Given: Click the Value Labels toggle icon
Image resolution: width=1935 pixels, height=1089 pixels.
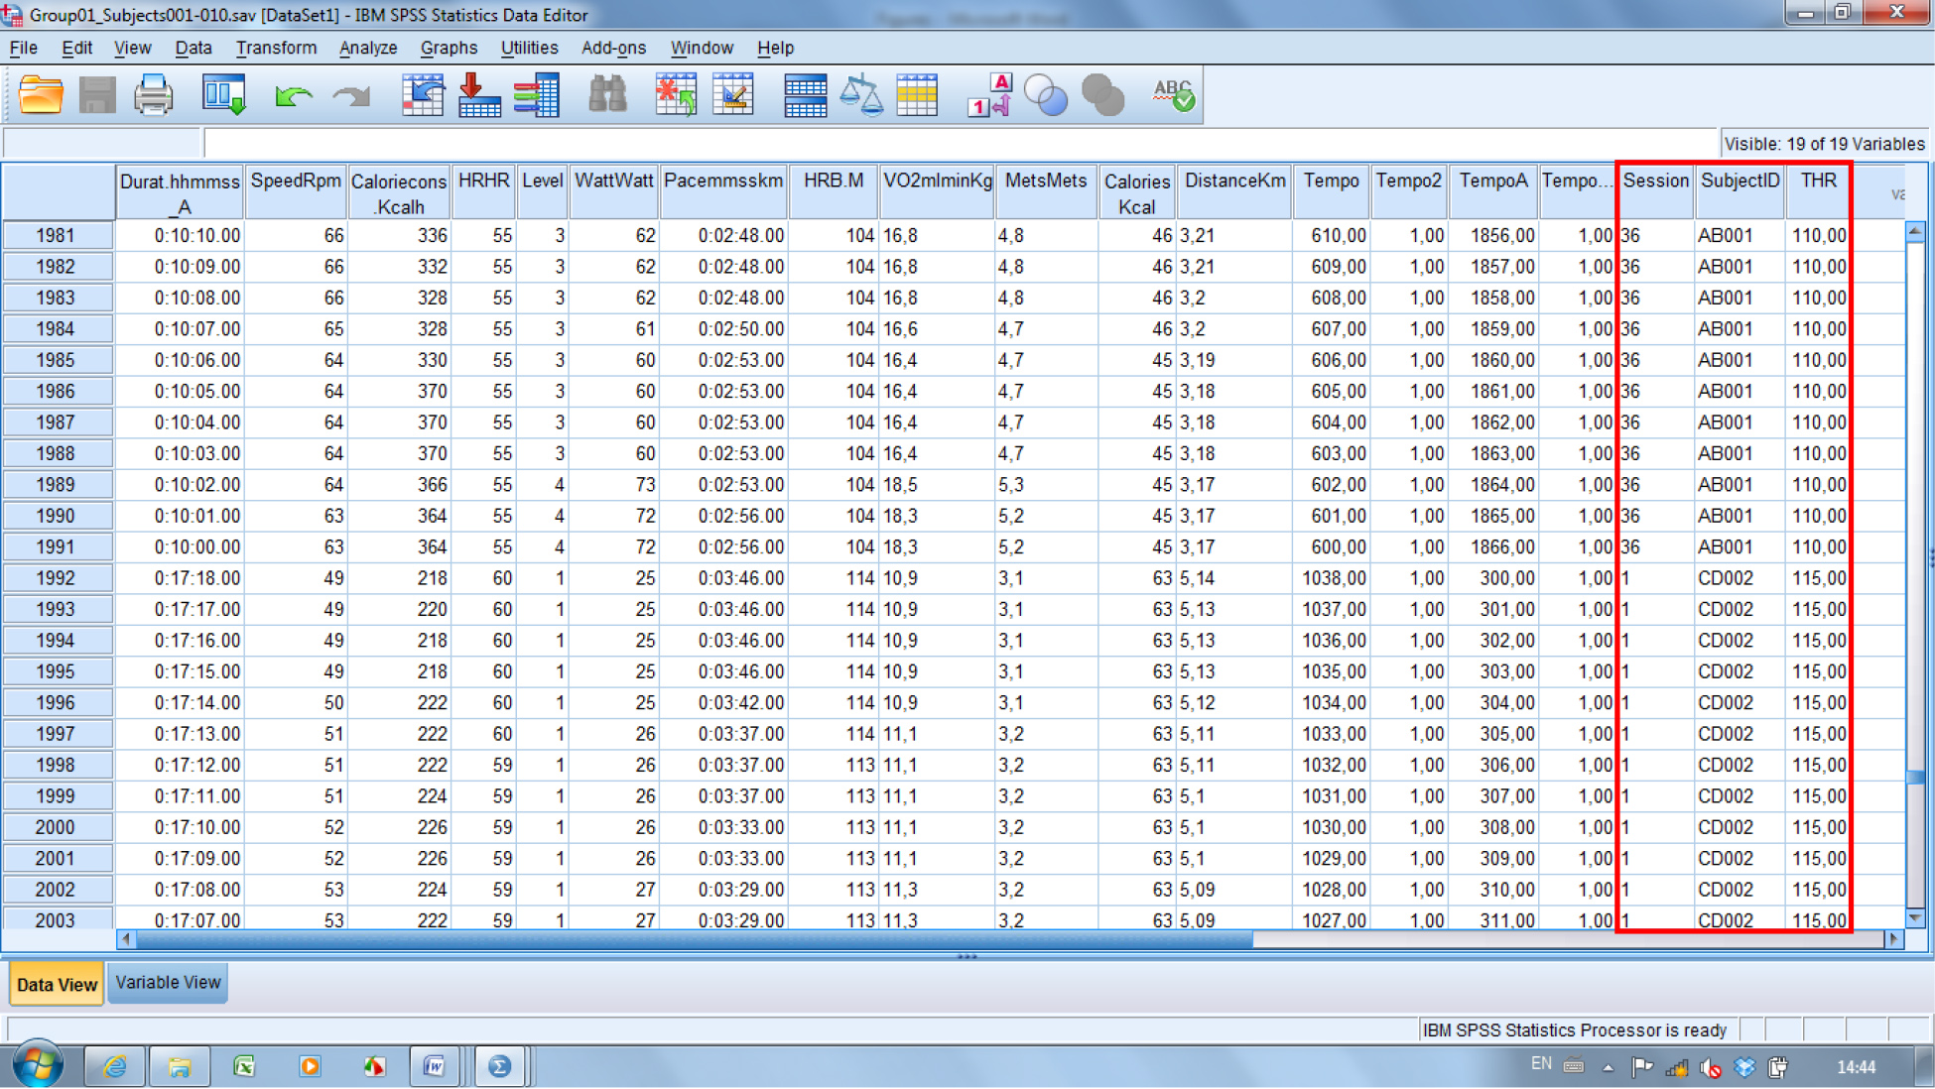Looking at the screenshot, I should (989, 96).
